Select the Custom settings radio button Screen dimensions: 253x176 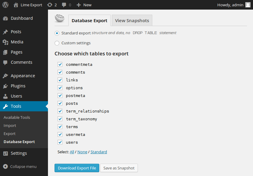coord(57,43)
